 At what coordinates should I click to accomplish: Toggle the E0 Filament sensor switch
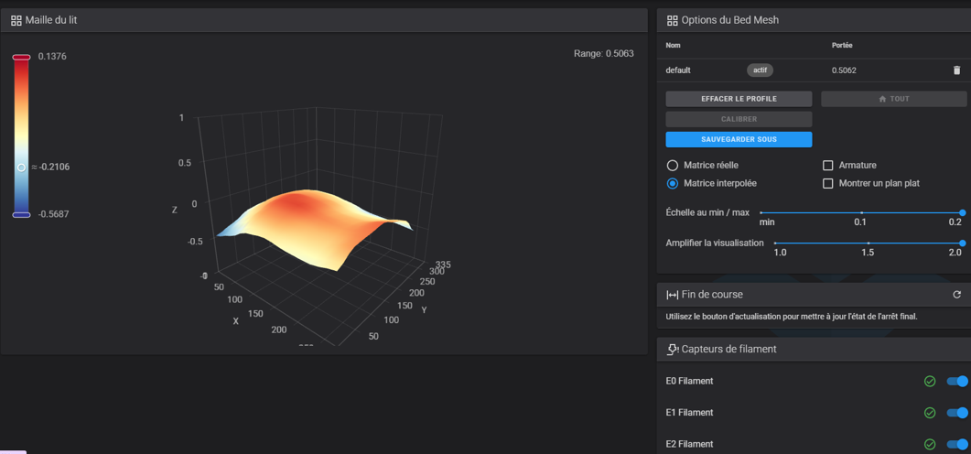pos(957,381)
